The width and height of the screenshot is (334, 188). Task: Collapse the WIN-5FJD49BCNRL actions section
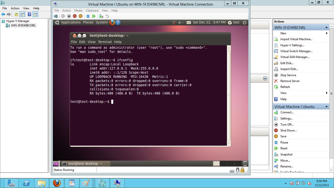pos(326,27)
